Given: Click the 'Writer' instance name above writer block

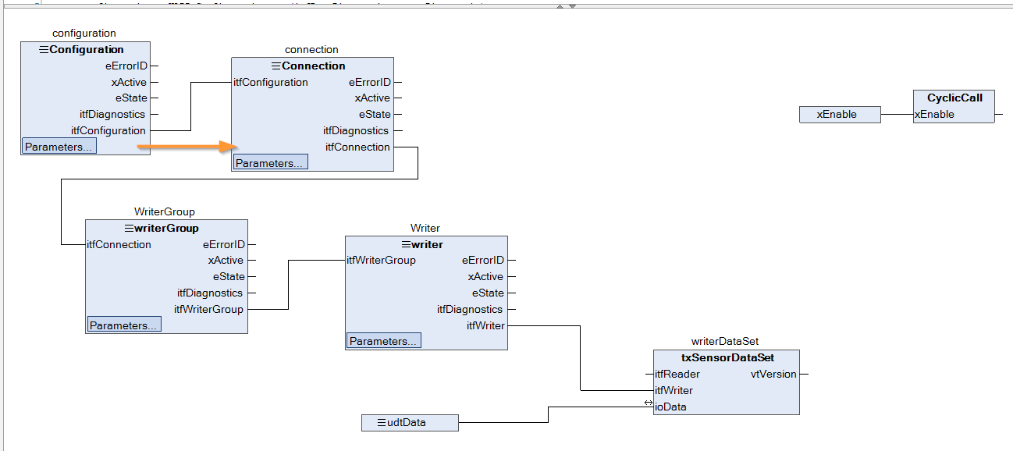Looking at the screenshot, I should [x=425, y=228].
